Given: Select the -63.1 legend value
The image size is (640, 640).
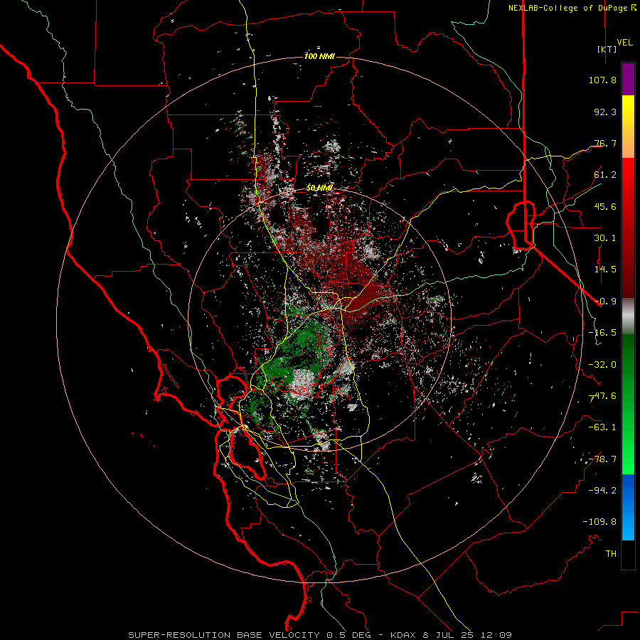Looking at the screenshot, I should pyautogui.click(x=602, y=427).
